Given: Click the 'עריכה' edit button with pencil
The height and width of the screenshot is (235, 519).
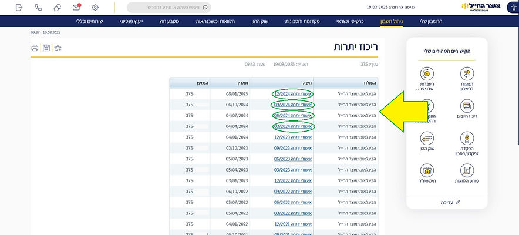Looking at the screenshot, I should 450,202.
